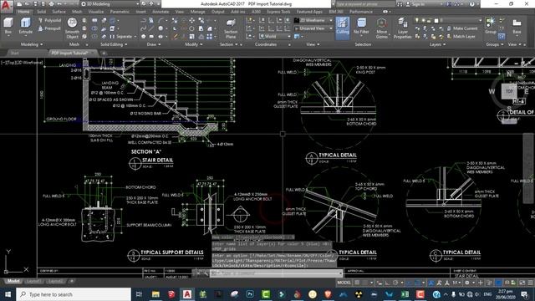Select the Extrude tool
Screen dimensions: 535x301
(x=26, y=26)
